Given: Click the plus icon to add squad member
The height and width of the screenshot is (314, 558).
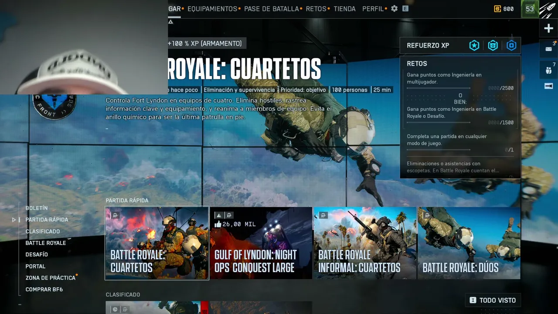Looking at the screenshot, I should point(548,29).
